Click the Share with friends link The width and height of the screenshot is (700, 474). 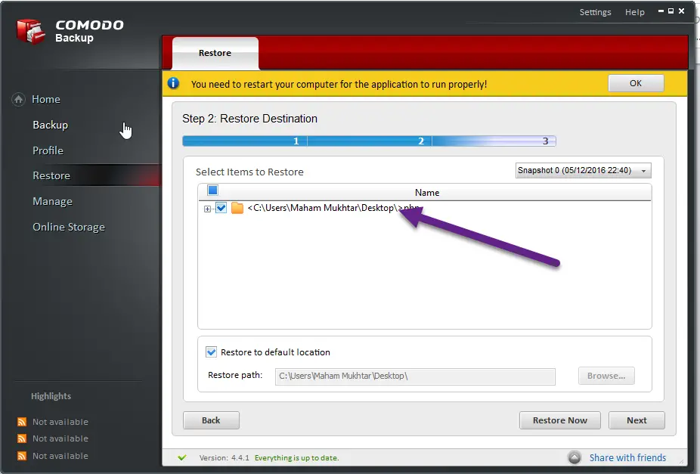(x=627, y=457)
